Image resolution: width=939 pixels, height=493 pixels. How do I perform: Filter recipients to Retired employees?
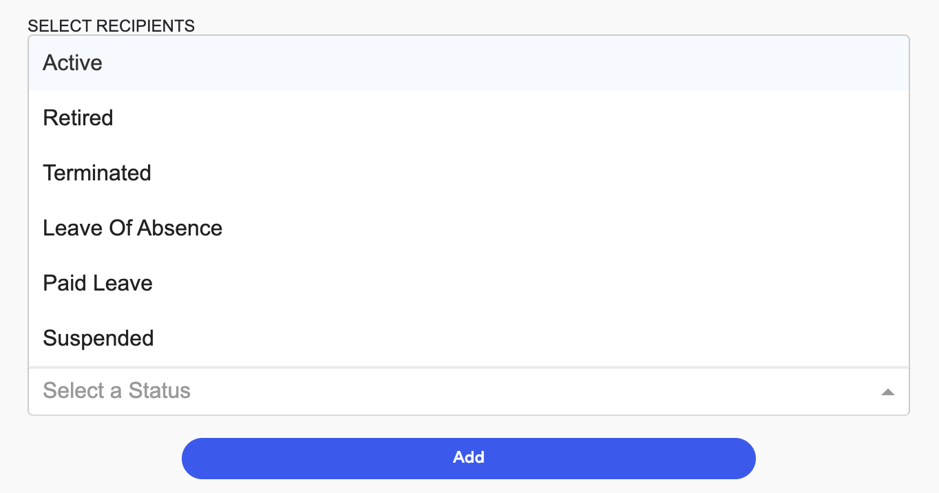(x=78, y=118)
